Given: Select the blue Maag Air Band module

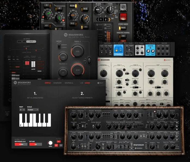Looking at the screenshot, I should click(x=118, y=50).
